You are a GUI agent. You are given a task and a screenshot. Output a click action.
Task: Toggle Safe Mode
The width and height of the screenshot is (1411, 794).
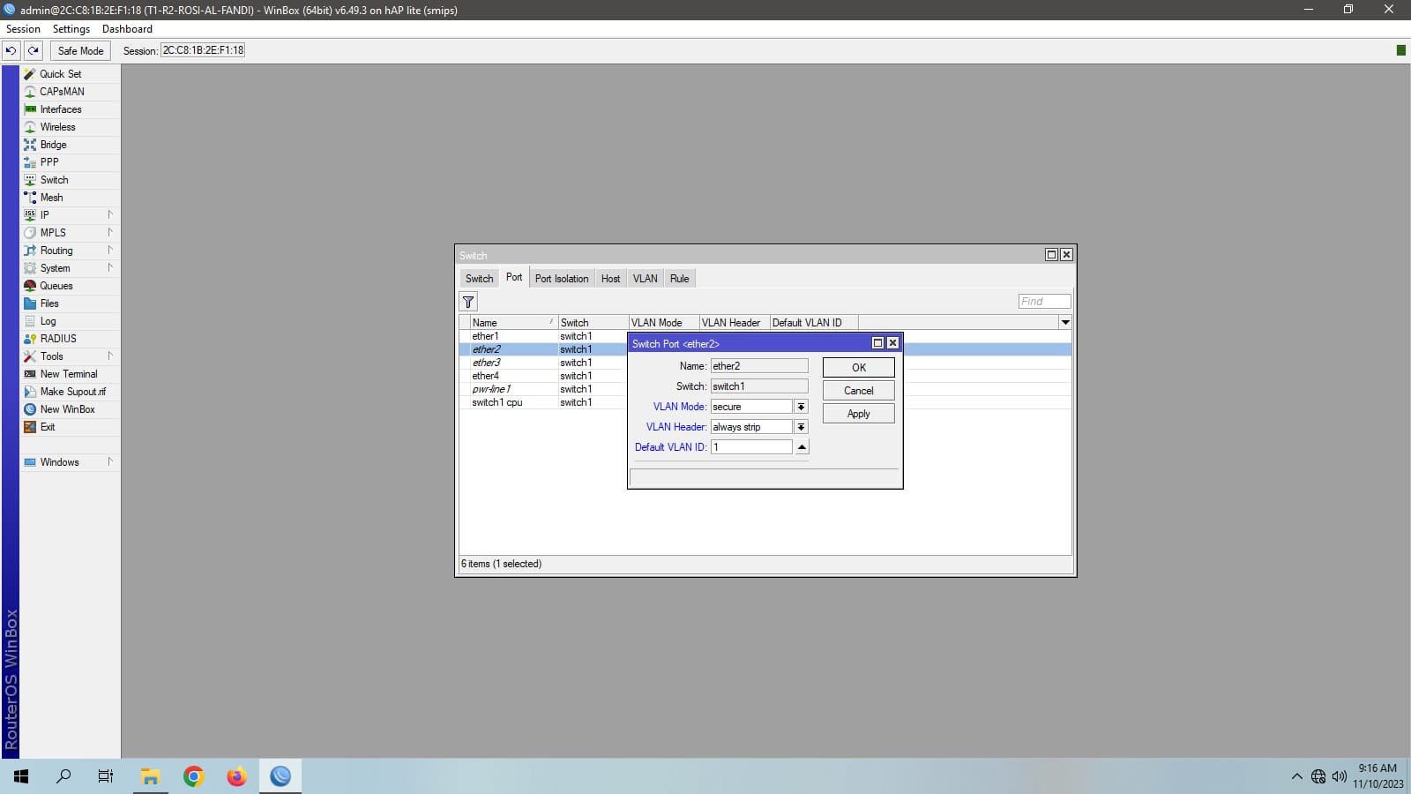coord(80,50)
